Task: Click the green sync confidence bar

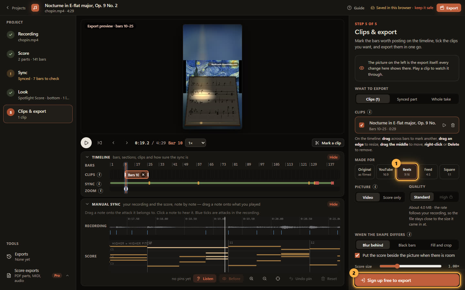Action: pyautogui.click(x=221, y=183)
